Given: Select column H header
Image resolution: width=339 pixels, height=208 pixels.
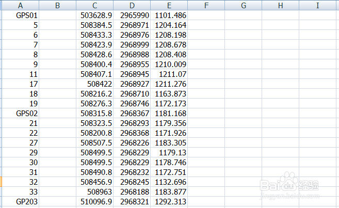Looking at the screenshot, I should (281, 5).
